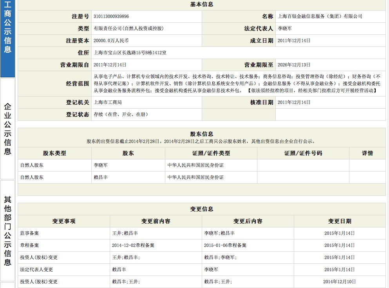
Task: Click the 股东信息 section header
Action: pos(201,134)
